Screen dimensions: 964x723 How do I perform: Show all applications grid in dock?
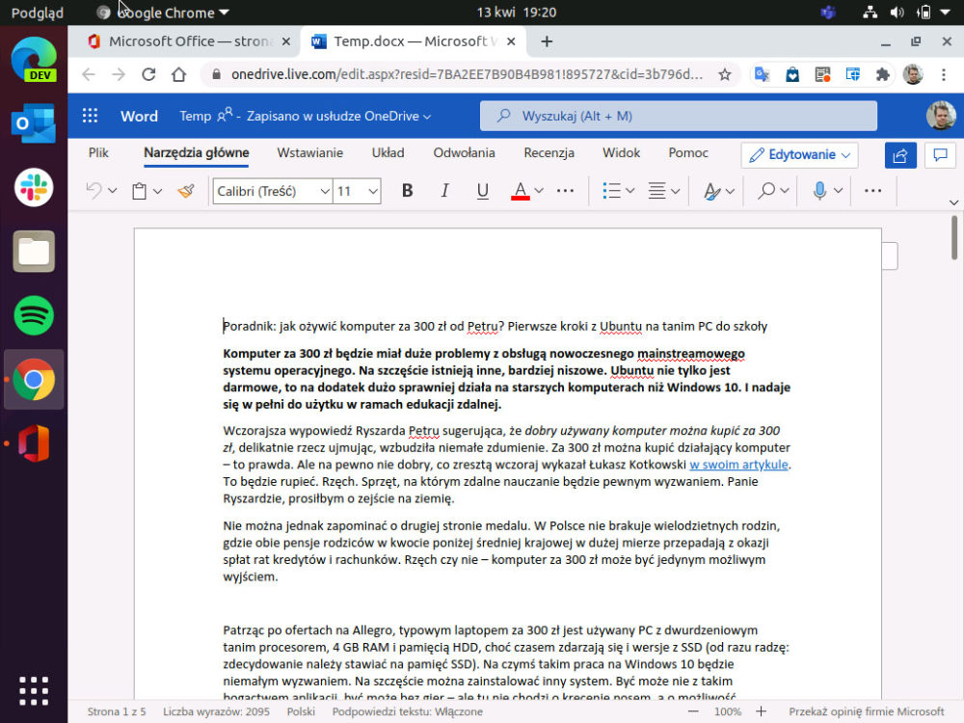pyautogui.click(x=34, y=691)
